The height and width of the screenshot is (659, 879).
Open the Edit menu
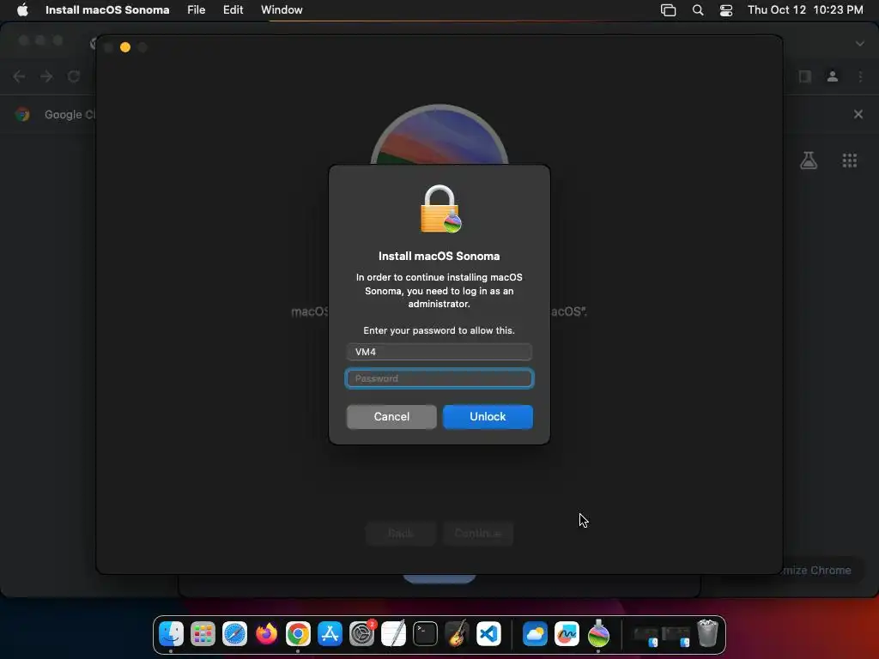tap(233, 9)
